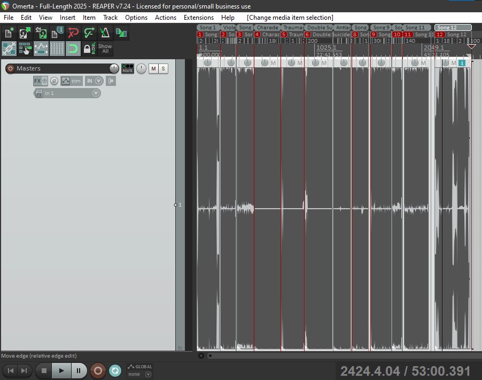Click the Play transport button
Viewport: 482px width, 380px height.
tap(61, 371)
